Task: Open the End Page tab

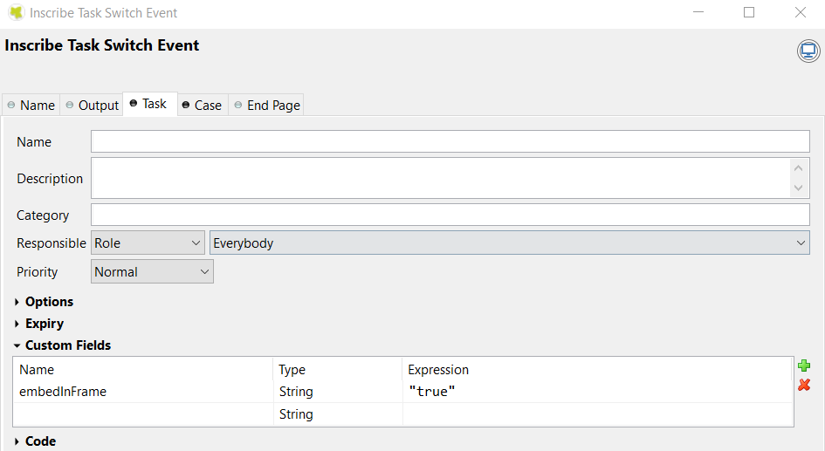Action: 266,106
